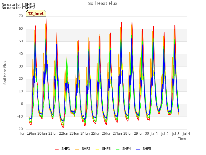Viewport: 206px width, 155px height.
Task: Toggle the SHF3 legend entry
Action: coord(103,149)
